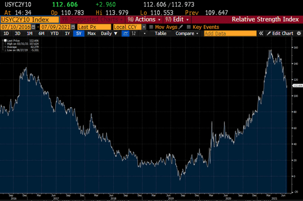Screen dimensions: 303x201
Task: Open the Local CCY currency dropdown
Action: tap(145, 26)
